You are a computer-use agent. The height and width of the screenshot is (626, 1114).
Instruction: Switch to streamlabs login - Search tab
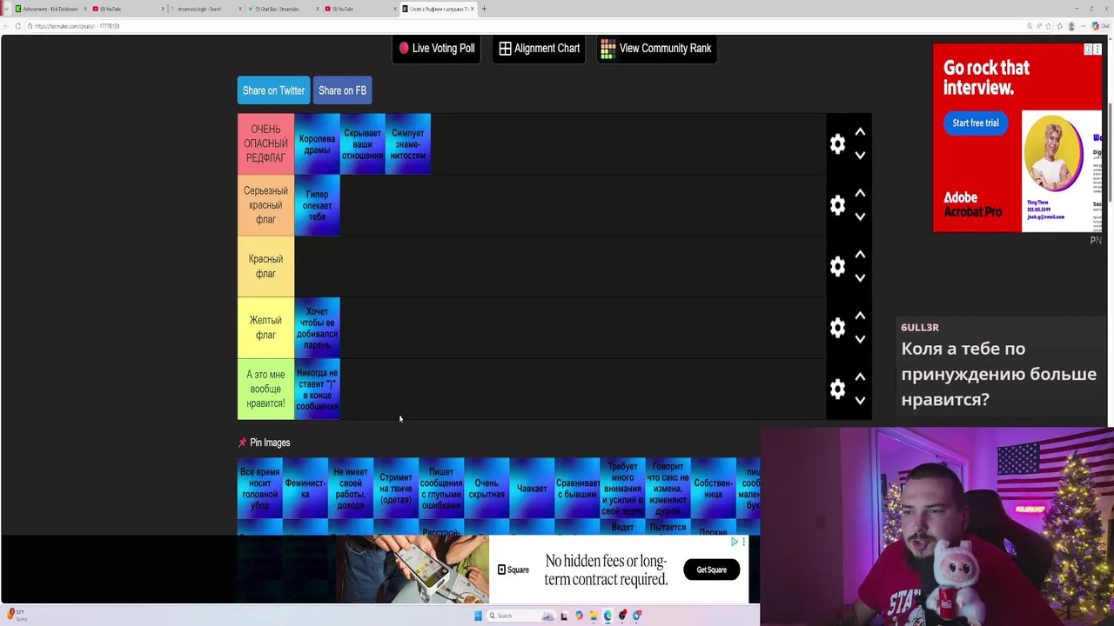point(205,9)
